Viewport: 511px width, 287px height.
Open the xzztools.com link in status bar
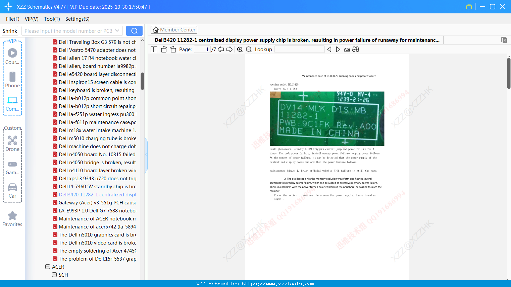(278, 284)
